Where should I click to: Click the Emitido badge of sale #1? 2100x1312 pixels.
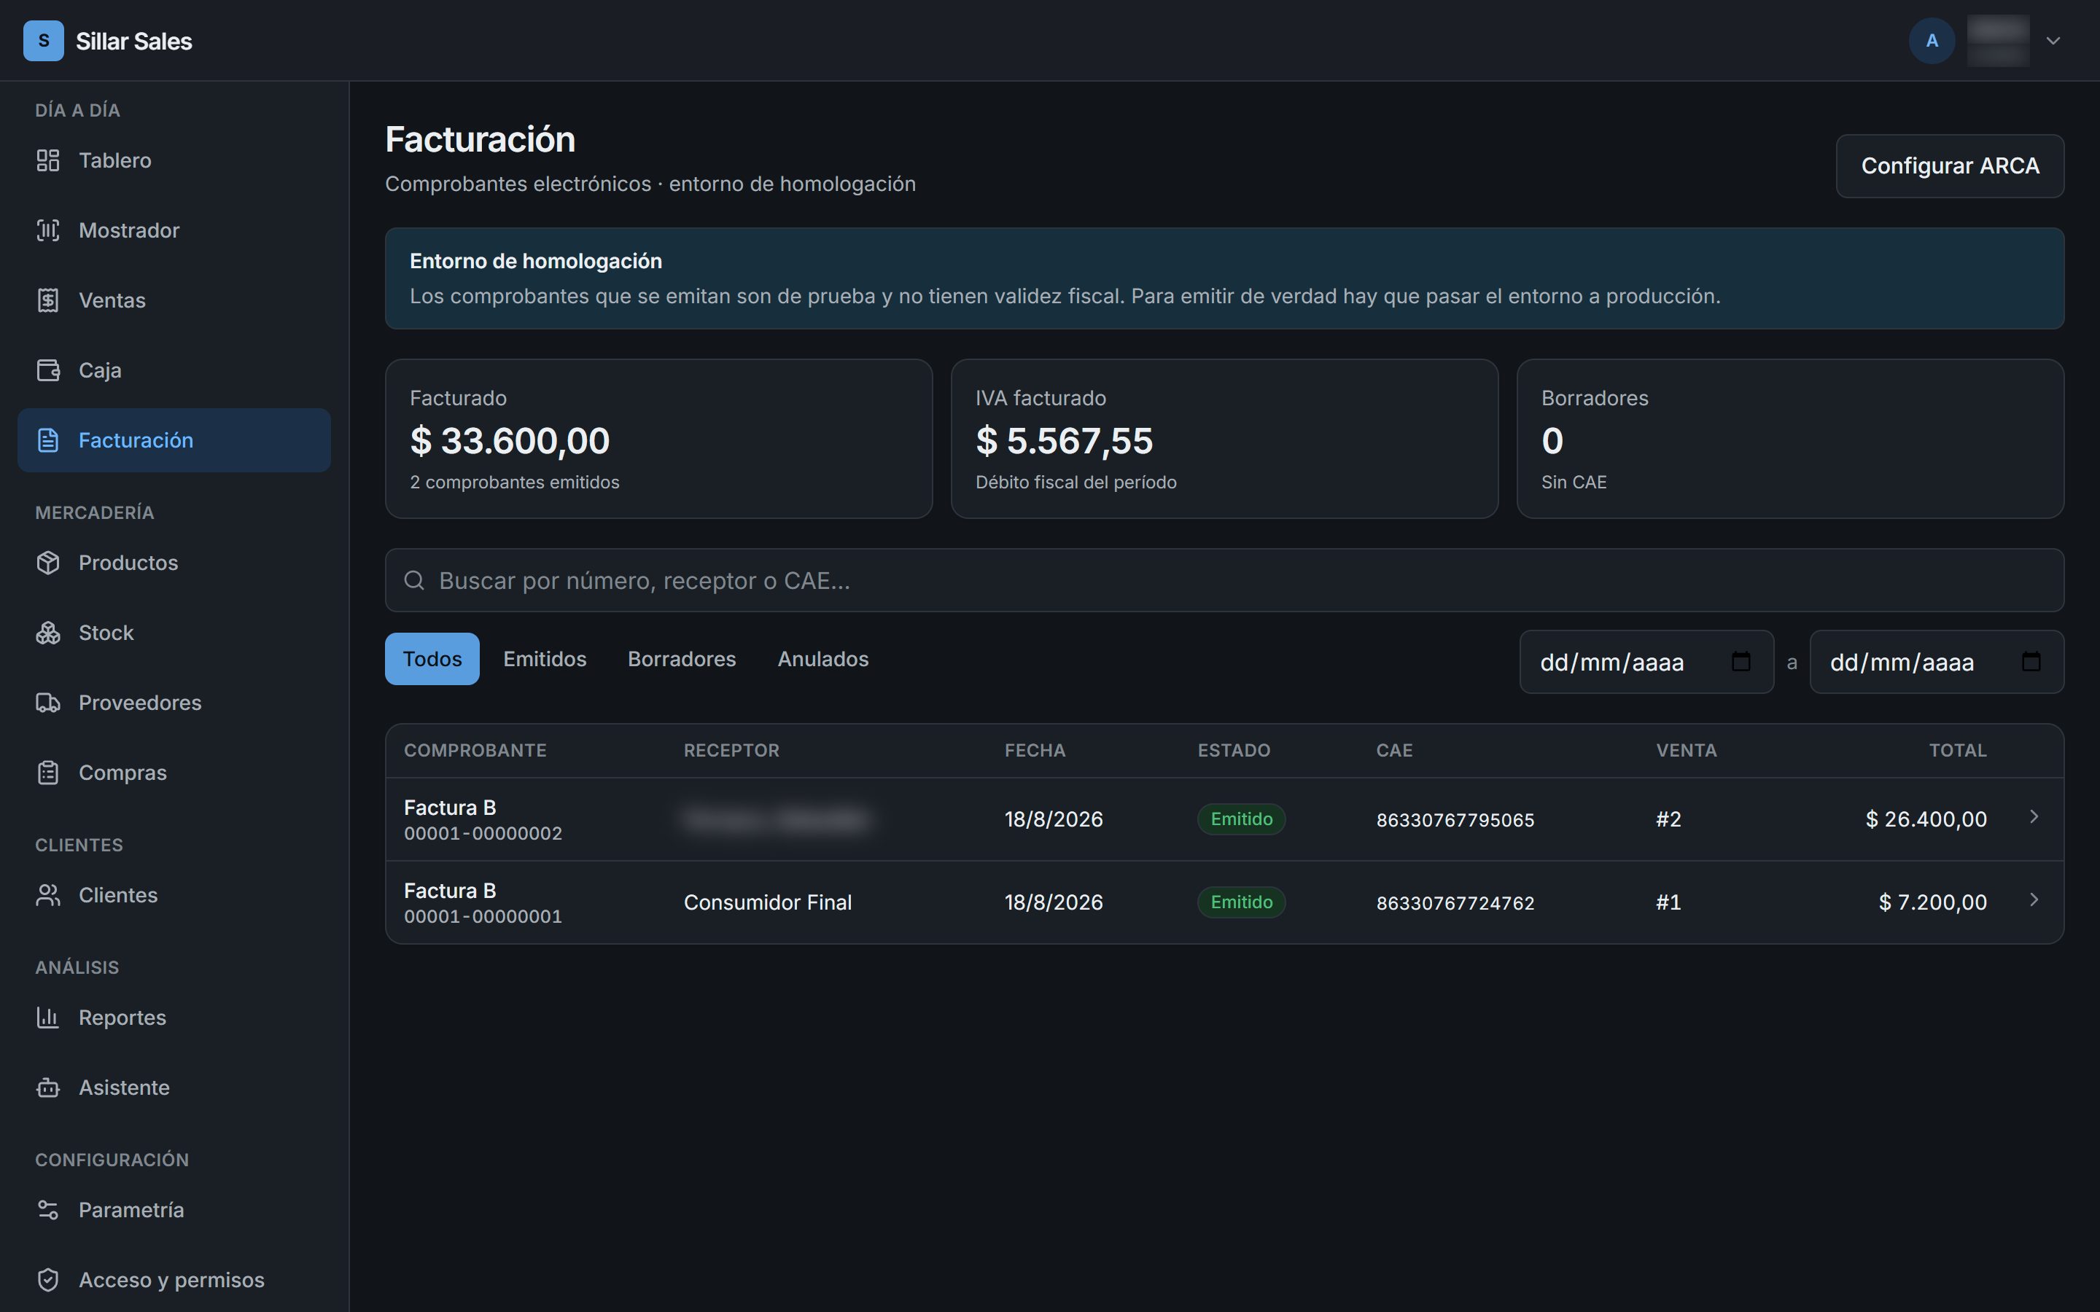click(x=1242, y=902)
